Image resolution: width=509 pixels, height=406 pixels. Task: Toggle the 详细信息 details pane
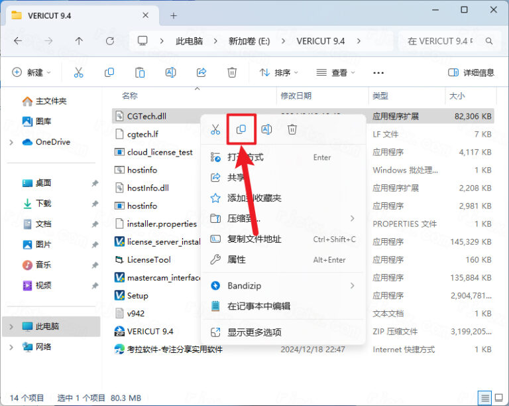click(x=471, y=72)
